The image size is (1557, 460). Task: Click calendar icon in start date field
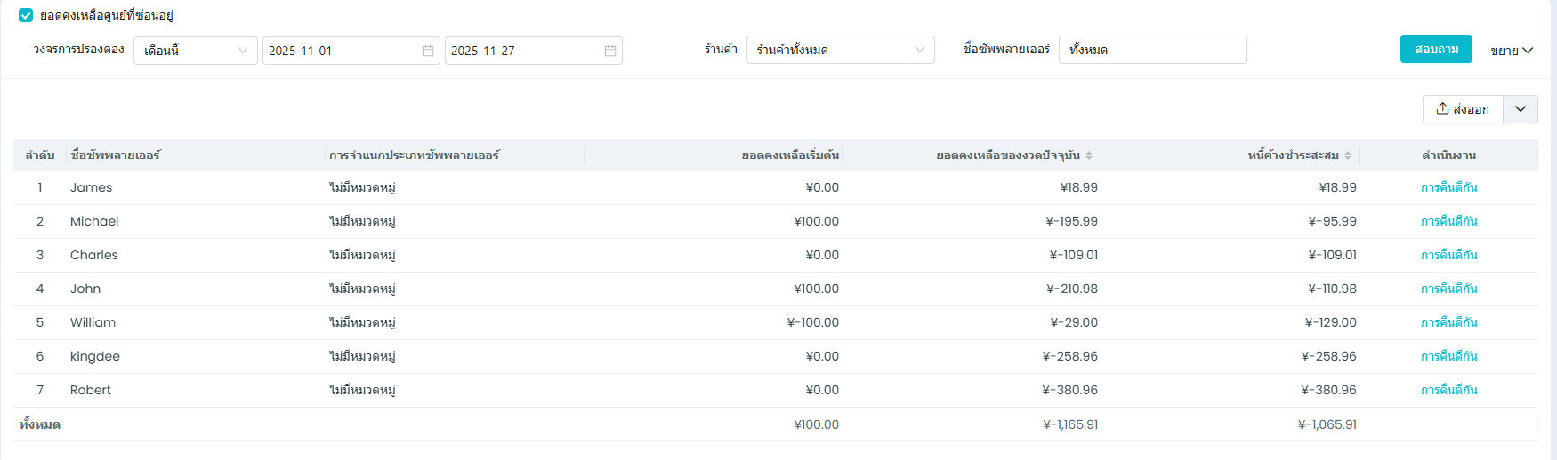pos(427,51)
